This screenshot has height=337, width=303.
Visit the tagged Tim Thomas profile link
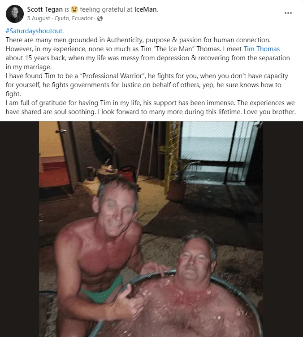coord(262,49)
